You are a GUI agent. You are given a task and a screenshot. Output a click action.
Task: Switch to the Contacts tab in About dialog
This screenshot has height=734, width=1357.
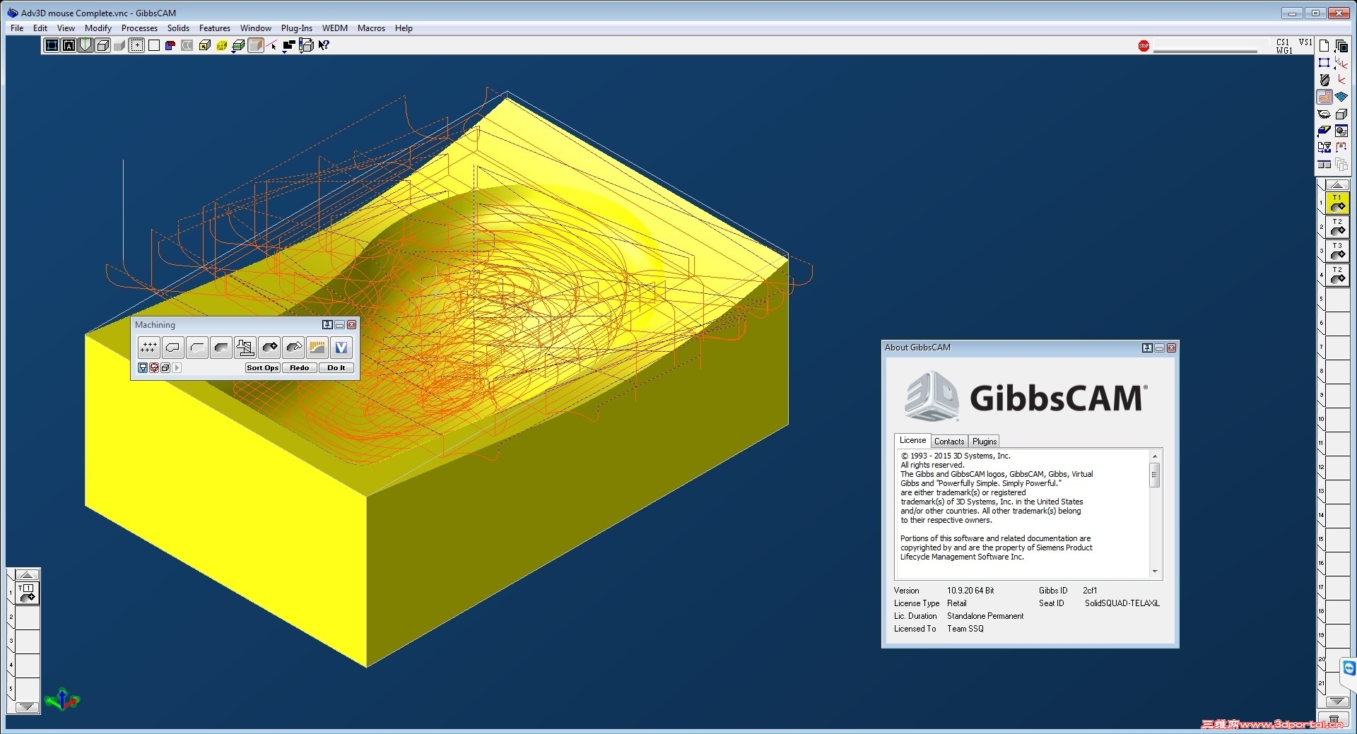pos(949,442)
